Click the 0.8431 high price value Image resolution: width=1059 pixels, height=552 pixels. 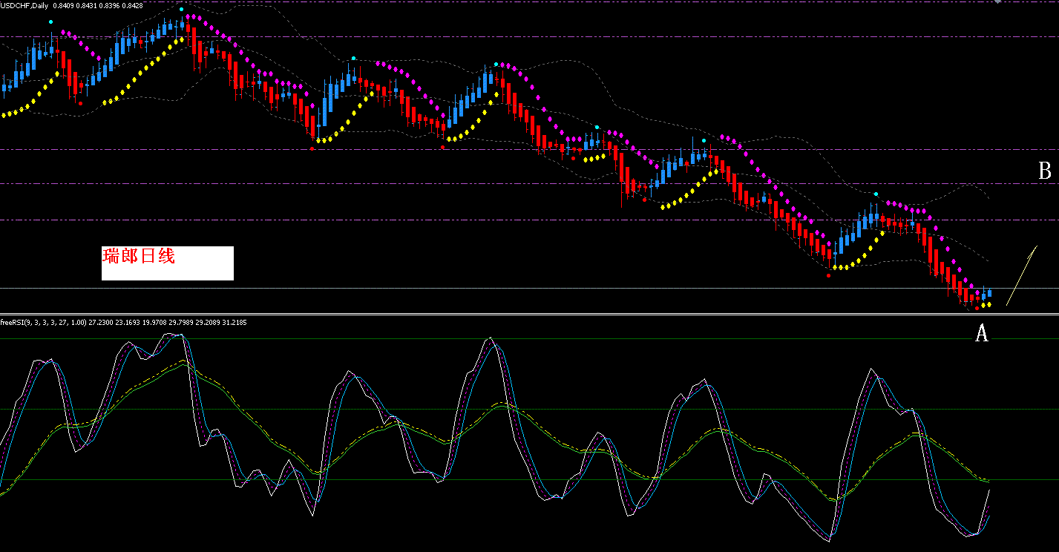click(x=86, y=7)
